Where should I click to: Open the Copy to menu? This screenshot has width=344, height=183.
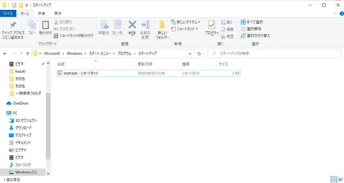(117, 28)
